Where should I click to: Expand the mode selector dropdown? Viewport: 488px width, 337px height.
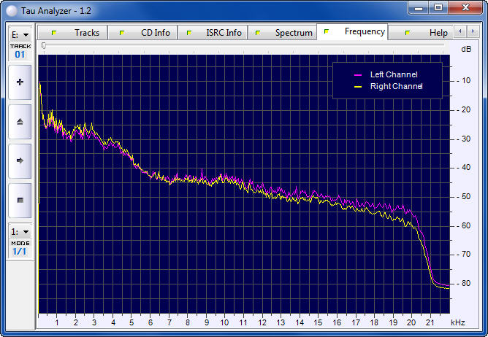tap(20, 231)
